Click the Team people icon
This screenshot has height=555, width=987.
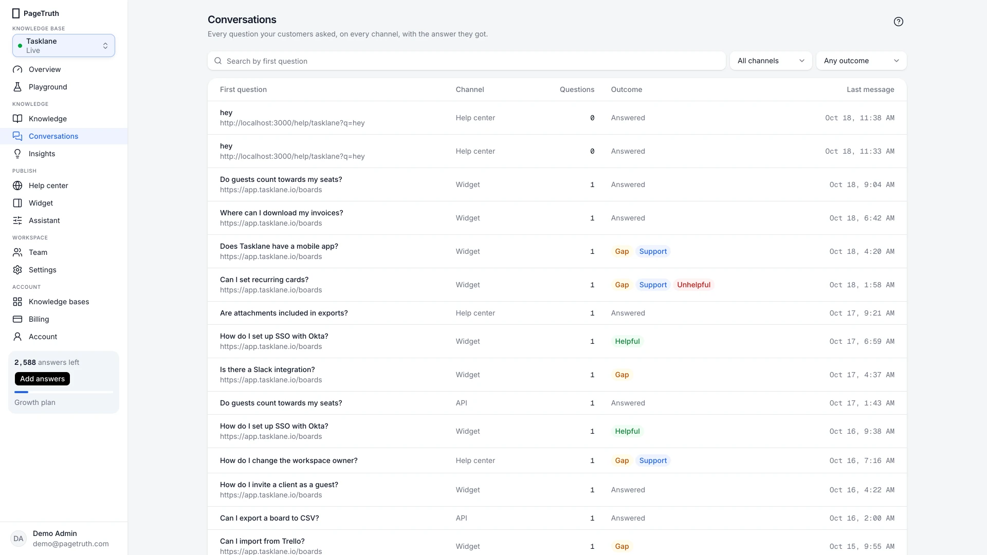point(17,252)
